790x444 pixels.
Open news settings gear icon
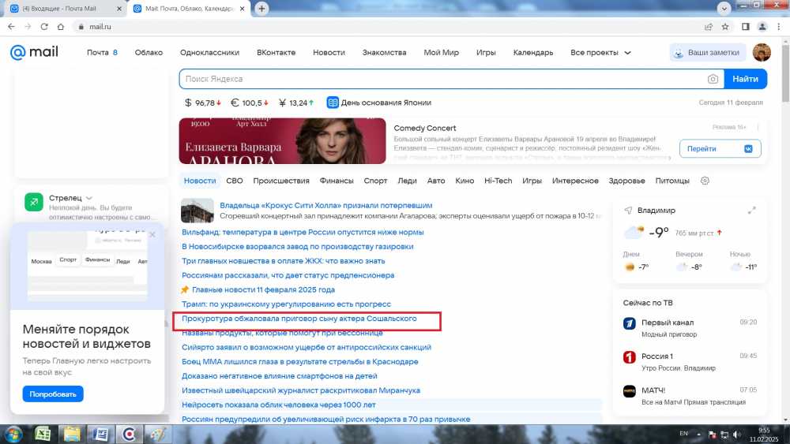tap(705, 181)
